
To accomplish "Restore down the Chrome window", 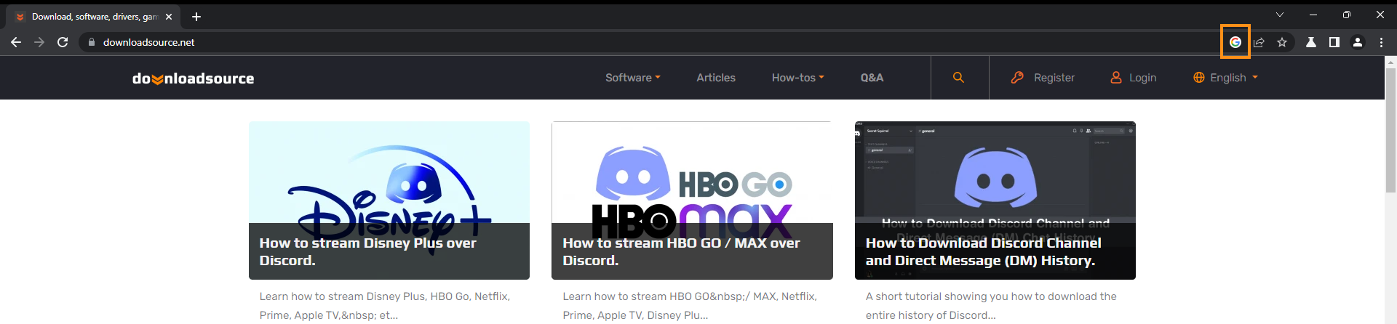I will (1347, 15).
